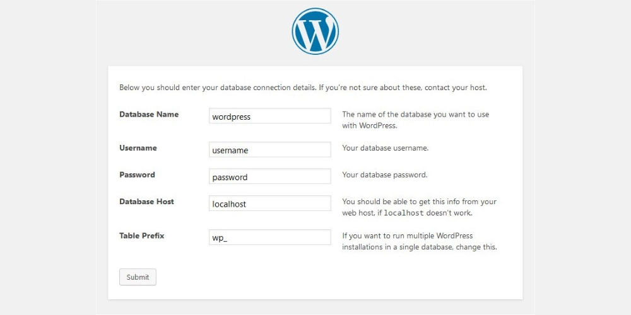Click "Your database password." hint
The height and width of the screenshot is (315, 631).
[384, 175]
